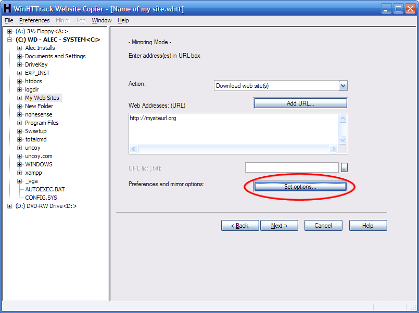The height and width of the screenshot is (313, 419).
Task: Expand the New Folder node
Action: [x=19, y=106]
